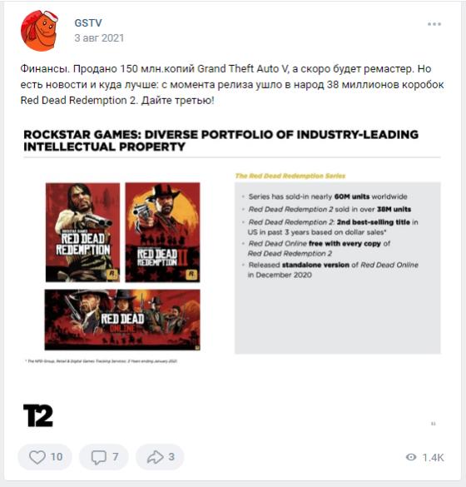Open comments via speech bubble icon
Screen dimensions: 466x487
click(x=99, y=457)
